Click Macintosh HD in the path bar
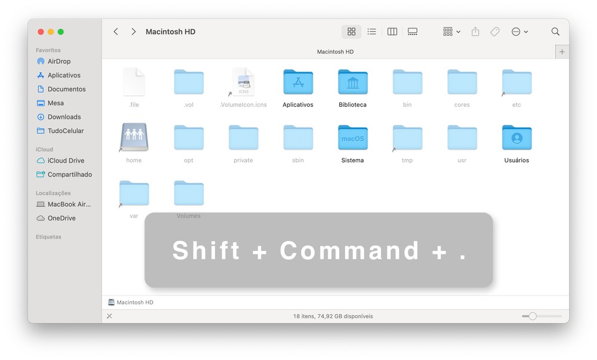The width and height of the screenshot is (597, 360). point(131,302)
